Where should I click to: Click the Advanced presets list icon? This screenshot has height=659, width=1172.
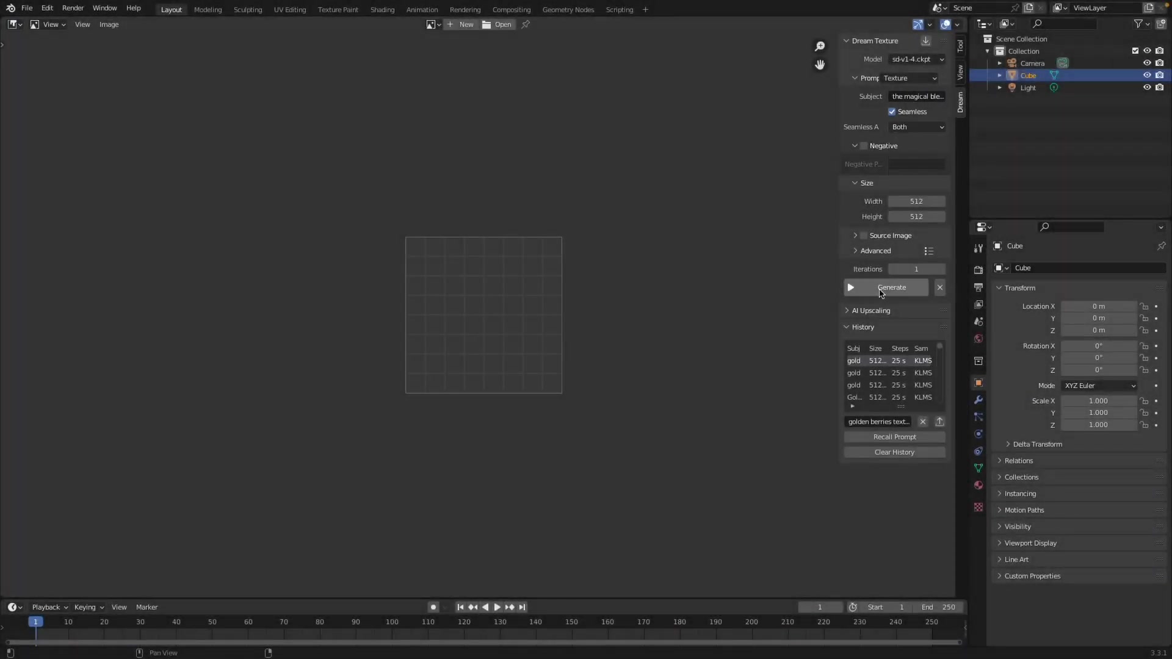pyautogui.click(x=929, y=251)
